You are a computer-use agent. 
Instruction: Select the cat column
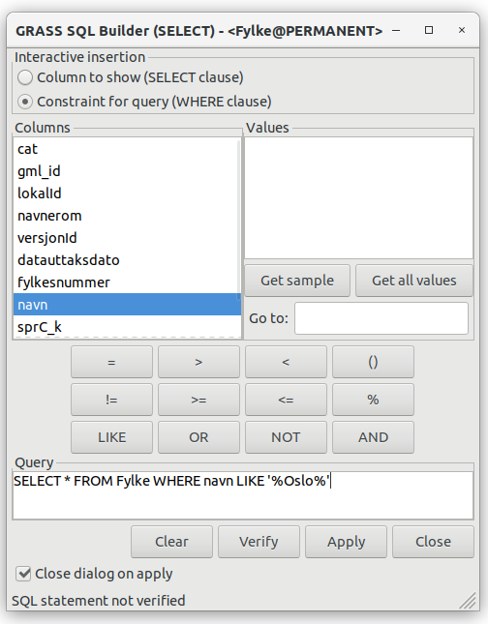125,149
